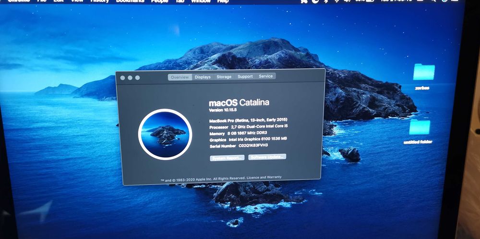Click the 'macOS Catalina' heading
The height and width of the screenshot is (239, 480).
click(239, 102)
